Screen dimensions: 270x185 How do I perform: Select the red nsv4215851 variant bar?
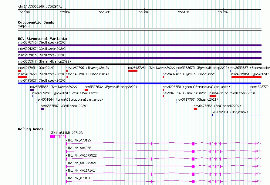[246, 77]
